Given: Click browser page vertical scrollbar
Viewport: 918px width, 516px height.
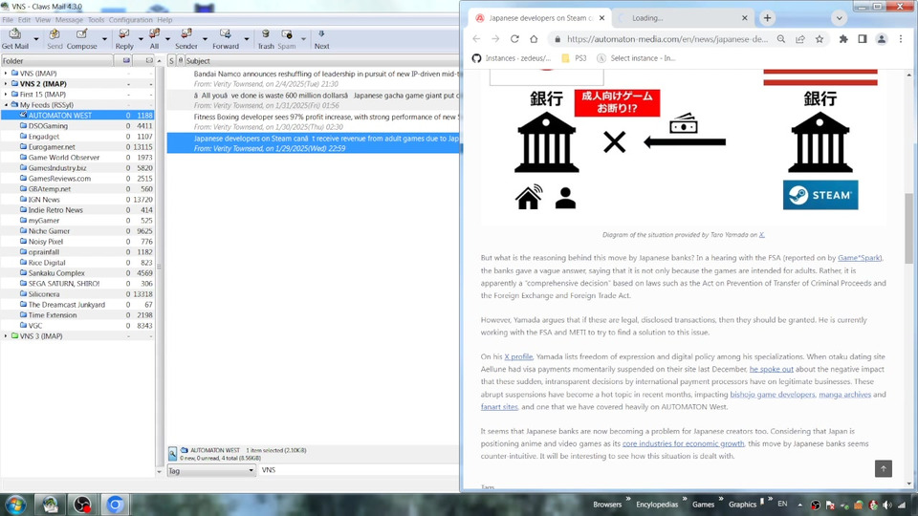Looking at the screenshot, I should pos(908,228).
